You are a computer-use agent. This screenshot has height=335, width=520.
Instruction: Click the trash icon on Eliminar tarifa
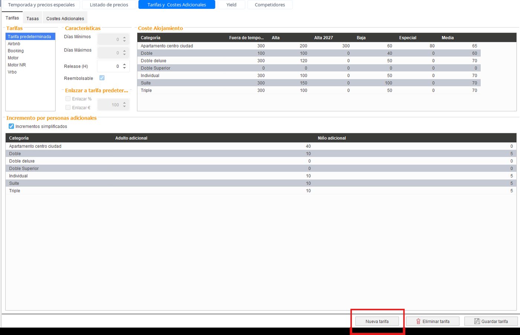tap(418, 321)
